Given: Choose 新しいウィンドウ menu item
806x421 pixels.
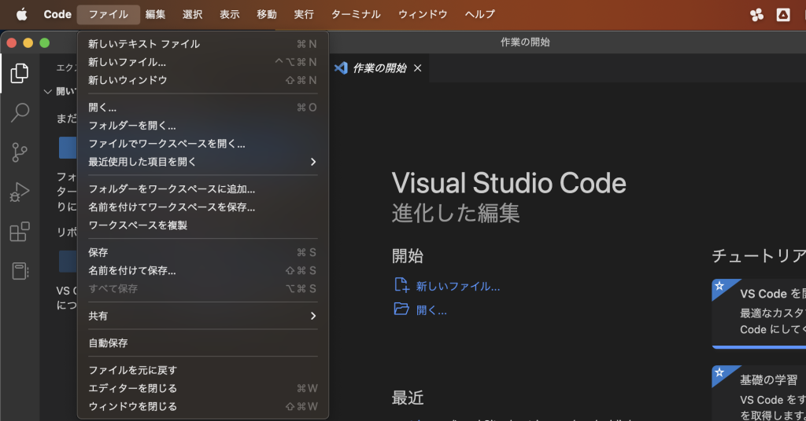Looking at the screenshot, I should (202, 80).
